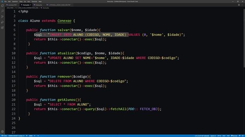Open the Run and Debug view

pyautogui.click(x=2, y=22)
